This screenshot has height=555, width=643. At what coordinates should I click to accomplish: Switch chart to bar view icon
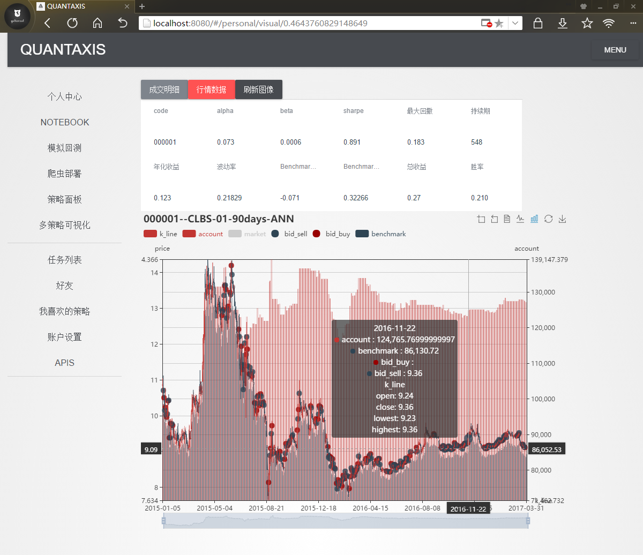[534, 219]
